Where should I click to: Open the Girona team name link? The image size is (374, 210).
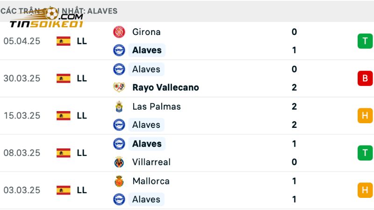[x=146, y=32]
